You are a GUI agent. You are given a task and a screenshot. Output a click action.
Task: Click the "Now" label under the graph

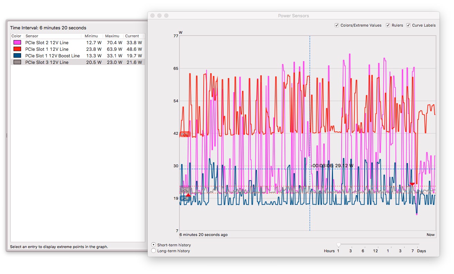pos(430,235)
